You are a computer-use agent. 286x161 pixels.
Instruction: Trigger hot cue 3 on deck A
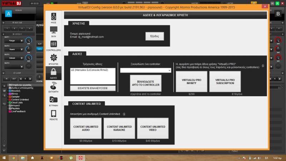22,29
